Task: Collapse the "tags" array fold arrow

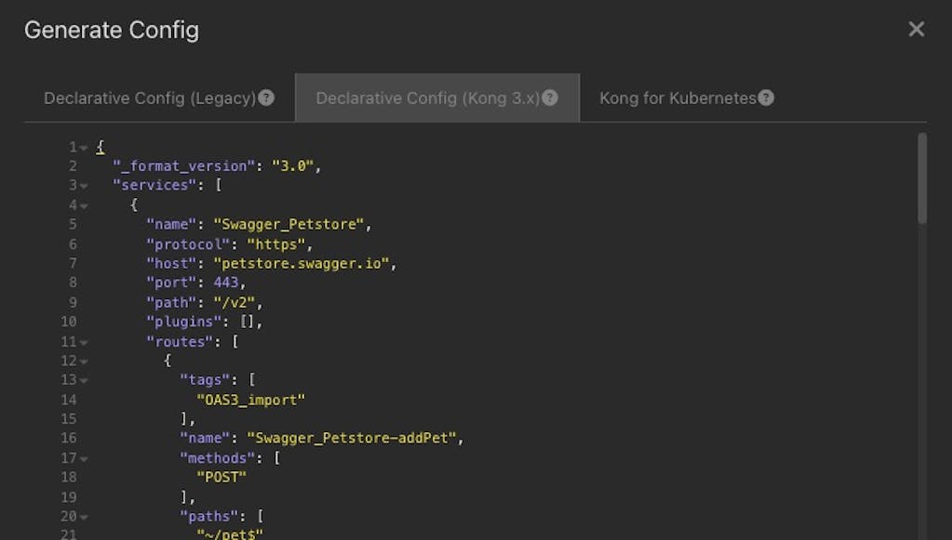Action: 84,381
